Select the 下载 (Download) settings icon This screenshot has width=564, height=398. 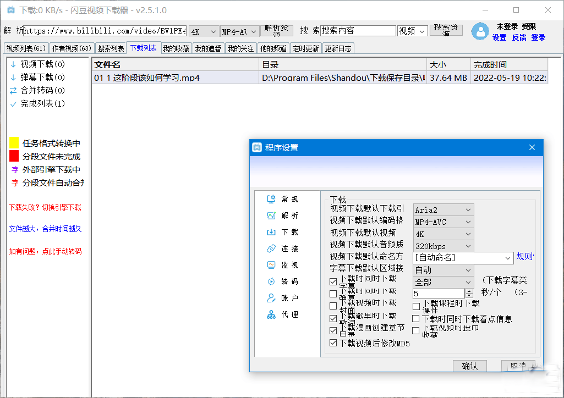(271, 232)
